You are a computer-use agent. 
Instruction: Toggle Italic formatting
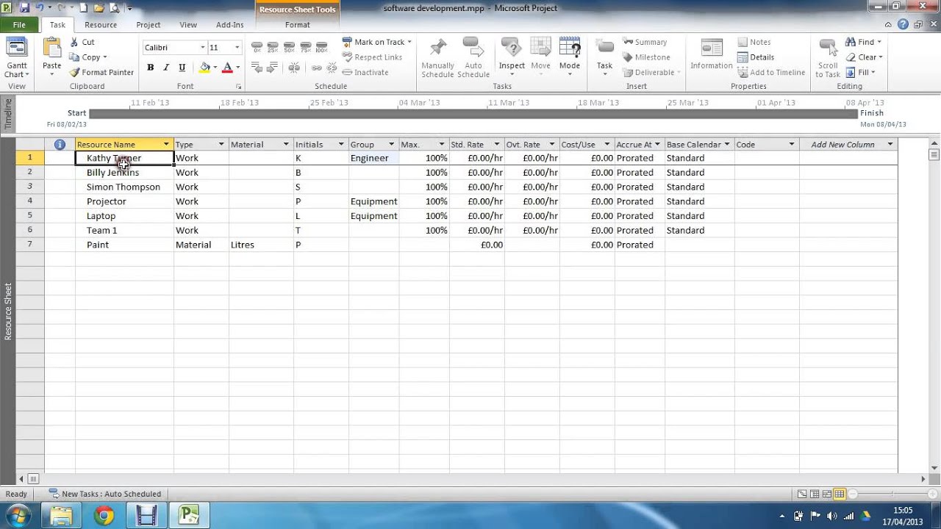[x=166, y=67]
